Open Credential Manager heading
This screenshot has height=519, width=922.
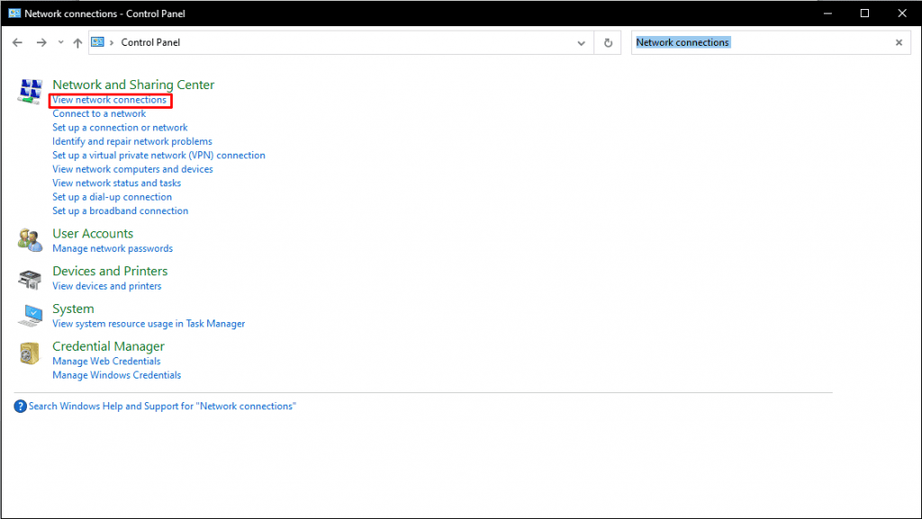click(109, 346)
